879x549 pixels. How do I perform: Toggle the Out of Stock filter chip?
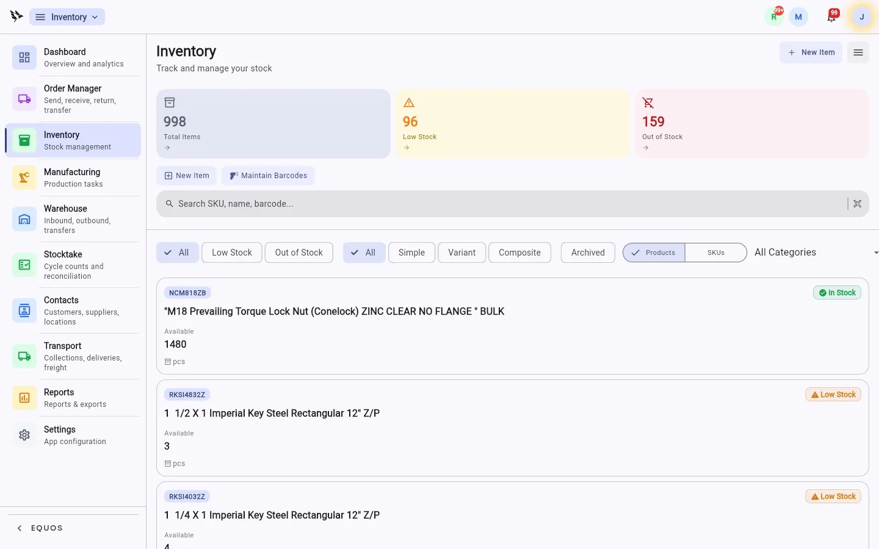coord(299,253)
